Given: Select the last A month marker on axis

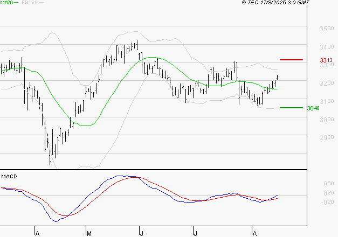Looking at the screenshot, I should pos(254,233).
